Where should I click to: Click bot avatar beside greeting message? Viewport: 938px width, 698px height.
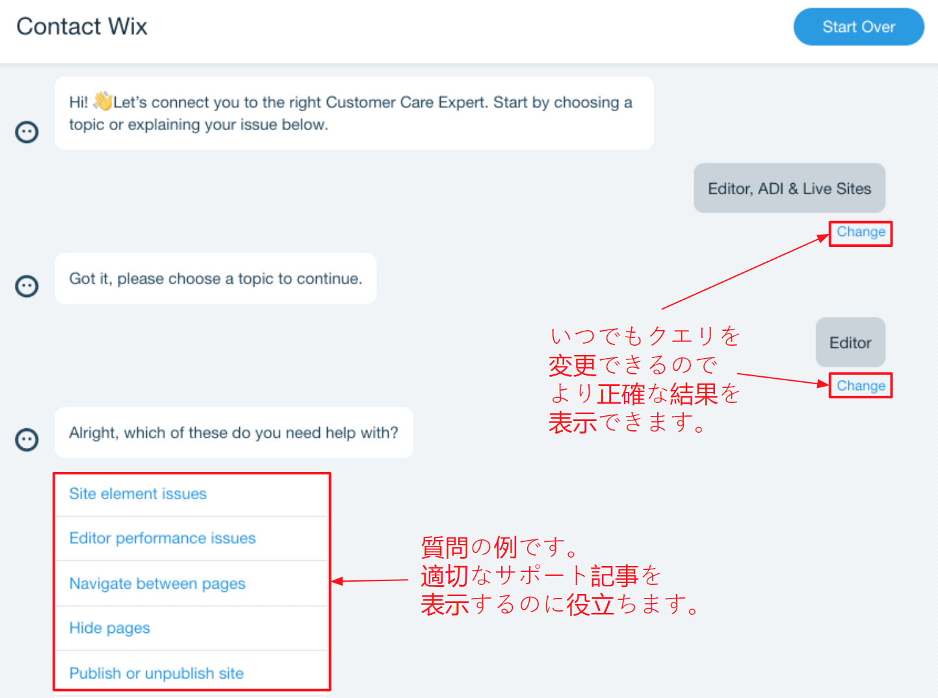point(27,132)
